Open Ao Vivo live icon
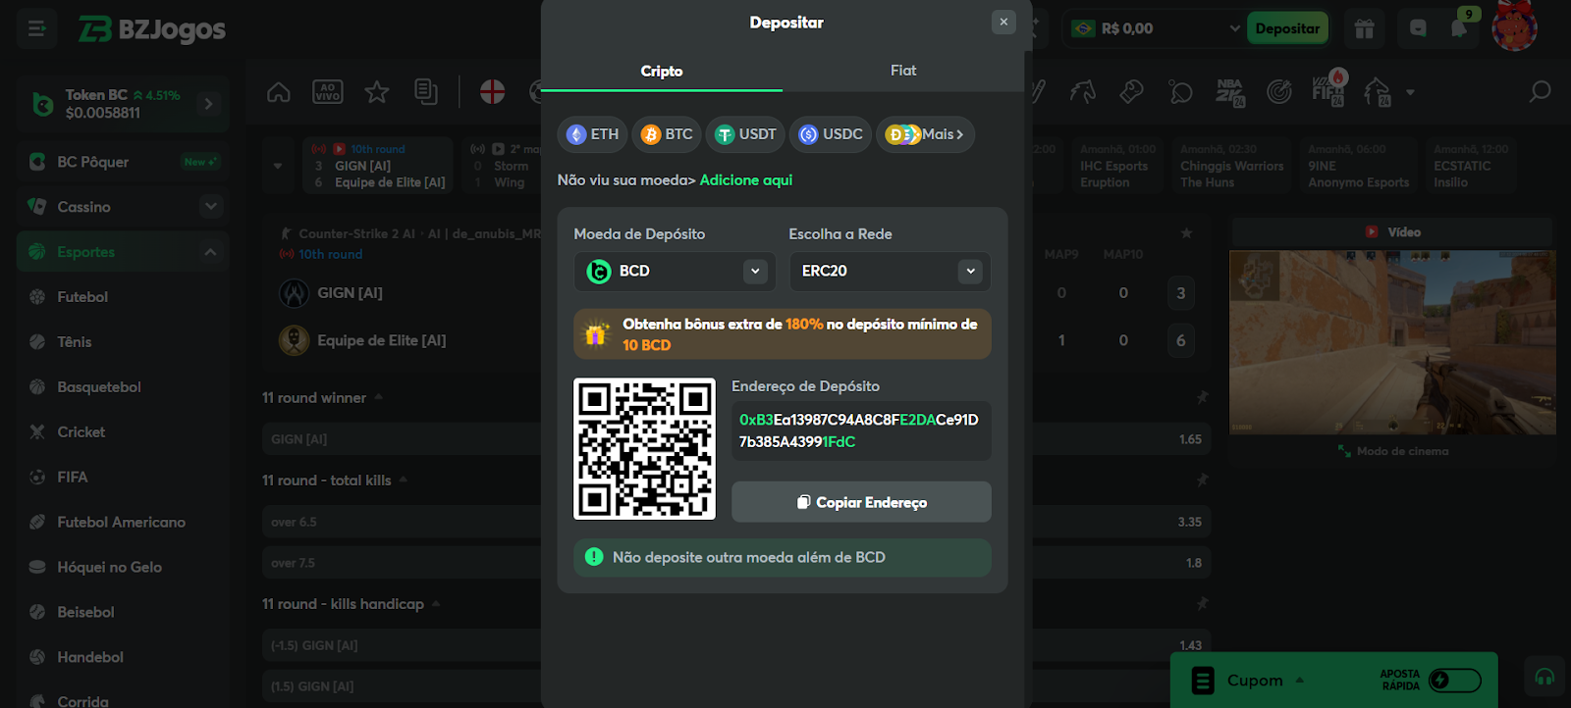This screenshot has width=1571, height=708. click(x=328, y=92)
